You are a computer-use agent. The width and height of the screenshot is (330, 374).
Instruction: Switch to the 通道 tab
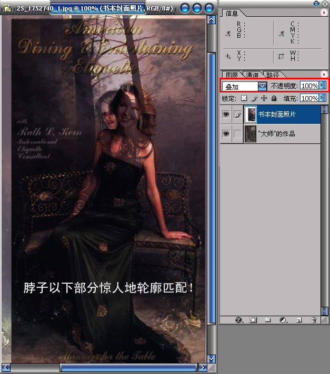pyautogui.click(x=252, y=75)
